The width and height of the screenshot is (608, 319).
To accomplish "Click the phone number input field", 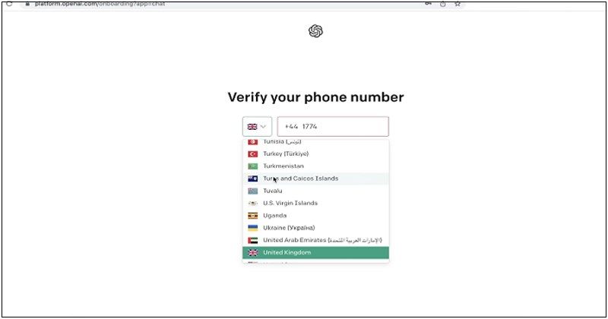I will [333, 126].
